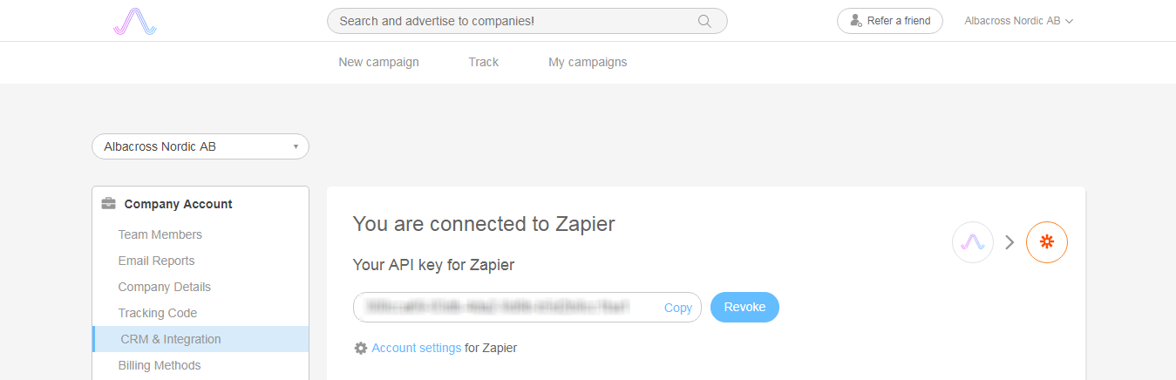Switch to the Track tab
Viewport: 1176px width, 380px height.
click(x=483, y=62)
